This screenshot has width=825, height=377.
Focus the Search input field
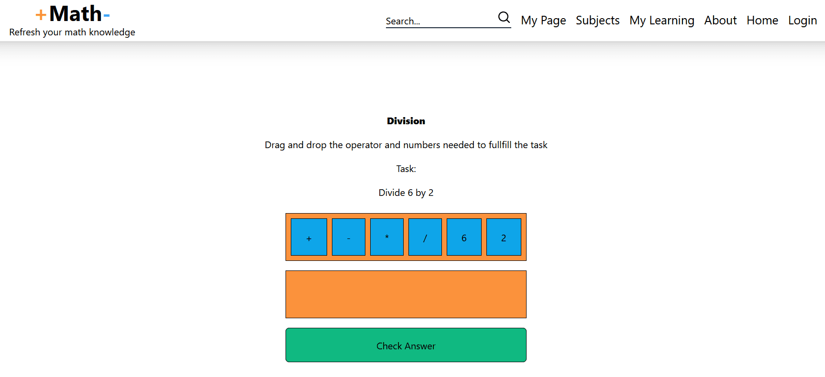click(441, 21)
